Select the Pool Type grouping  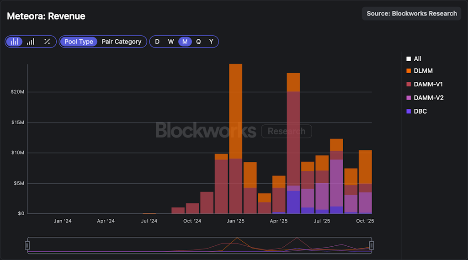point(79,42)
